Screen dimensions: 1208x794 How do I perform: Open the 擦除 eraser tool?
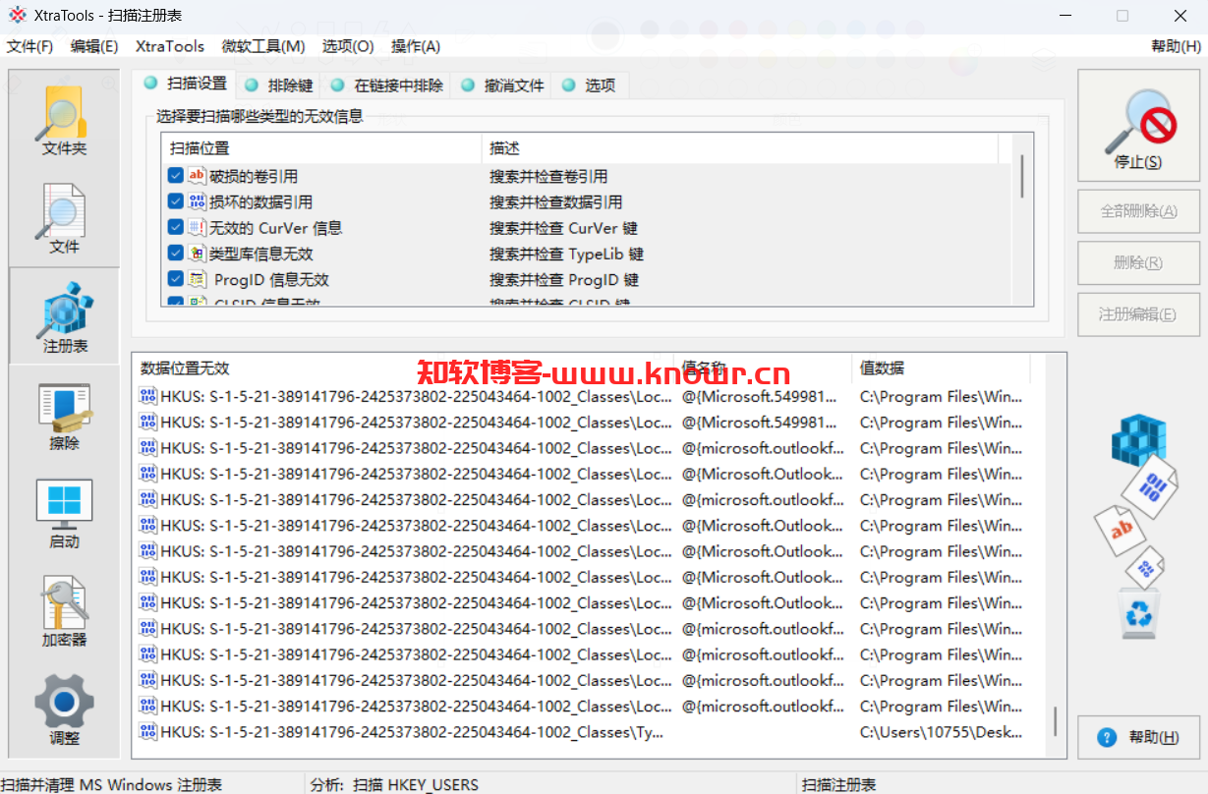(64, 414)
